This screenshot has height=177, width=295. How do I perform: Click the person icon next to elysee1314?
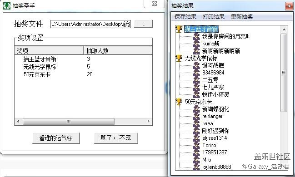coord(196,138)
